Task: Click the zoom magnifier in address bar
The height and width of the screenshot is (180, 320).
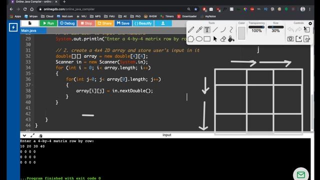Action: click(x=189, y=9)
